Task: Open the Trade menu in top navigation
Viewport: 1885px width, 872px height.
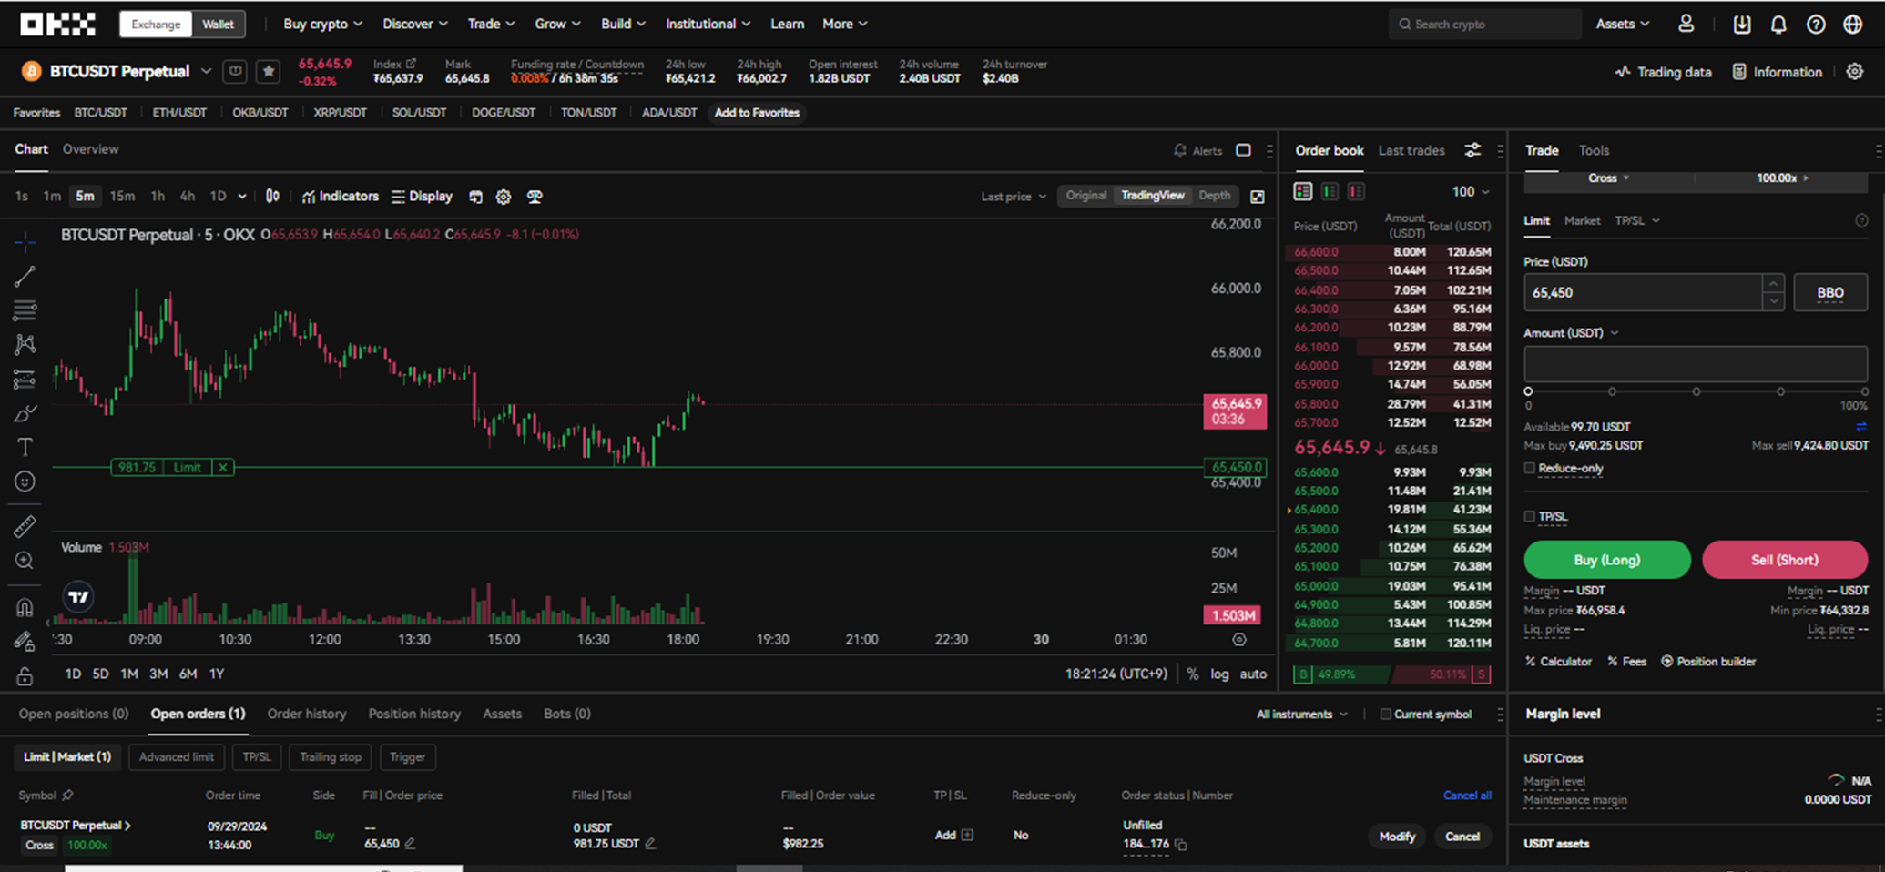Action: 491,24
